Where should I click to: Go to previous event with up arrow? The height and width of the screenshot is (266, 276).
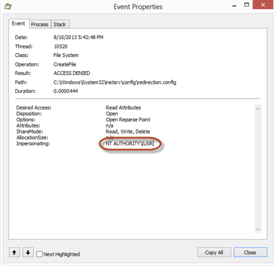click(14, 252)
